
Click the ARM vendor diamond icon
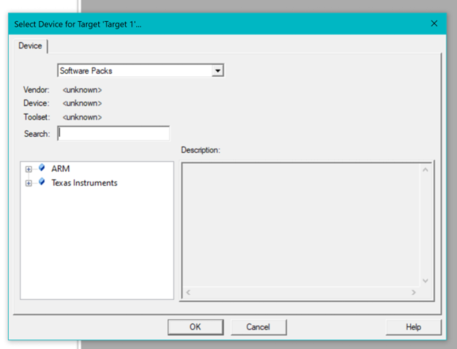click(x=42, y=168)
